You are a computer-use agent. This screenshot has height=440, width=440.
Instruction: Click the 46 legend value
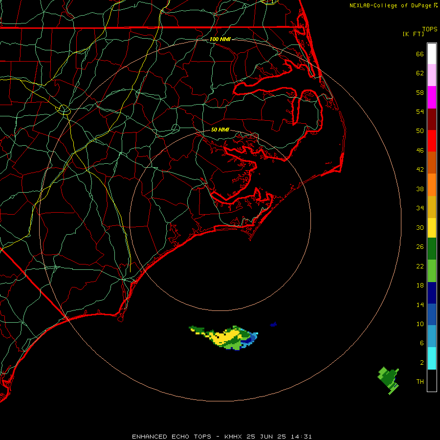420,151
